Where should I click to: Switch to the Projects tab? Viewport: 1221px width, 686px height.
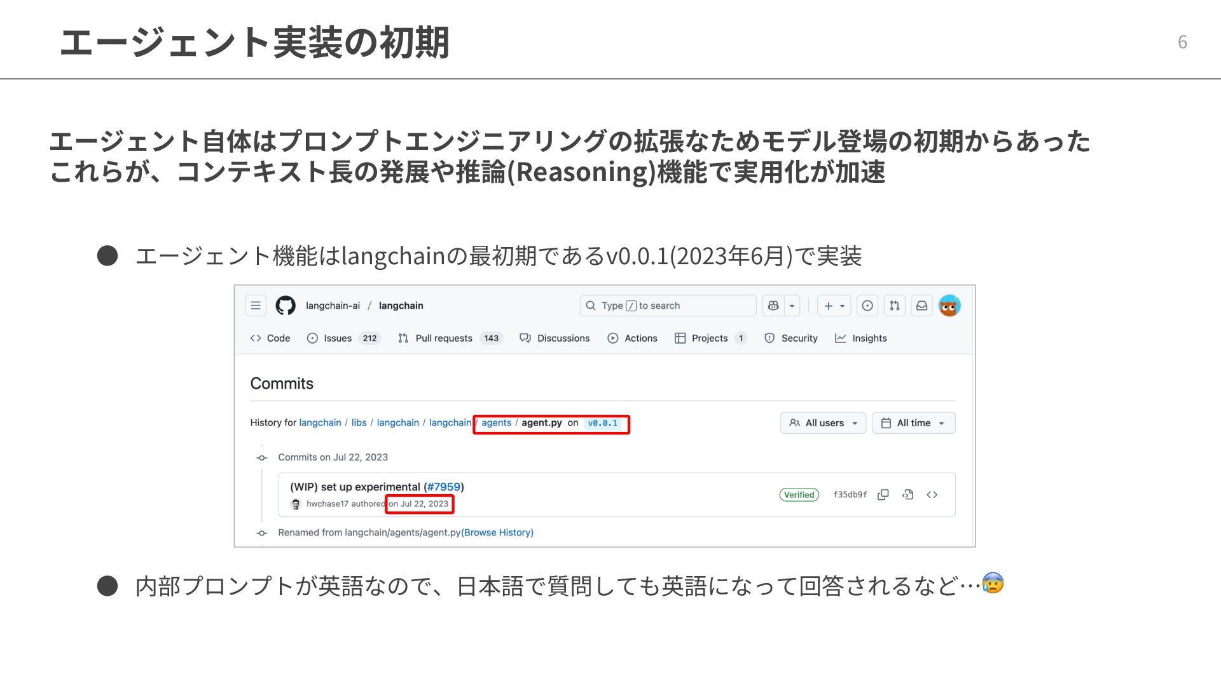[710, 338]
